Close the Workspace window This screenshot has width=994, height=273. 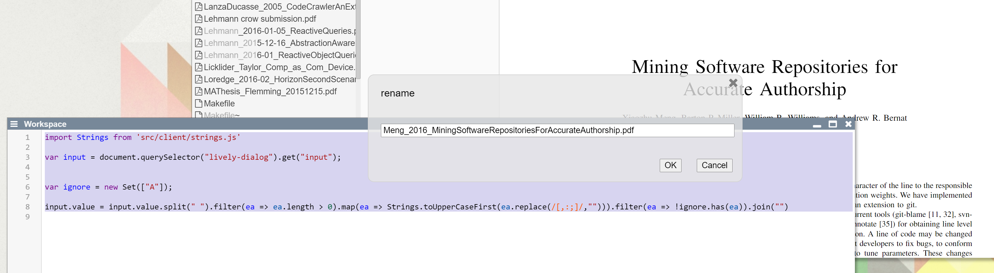[x=848, y=124]
